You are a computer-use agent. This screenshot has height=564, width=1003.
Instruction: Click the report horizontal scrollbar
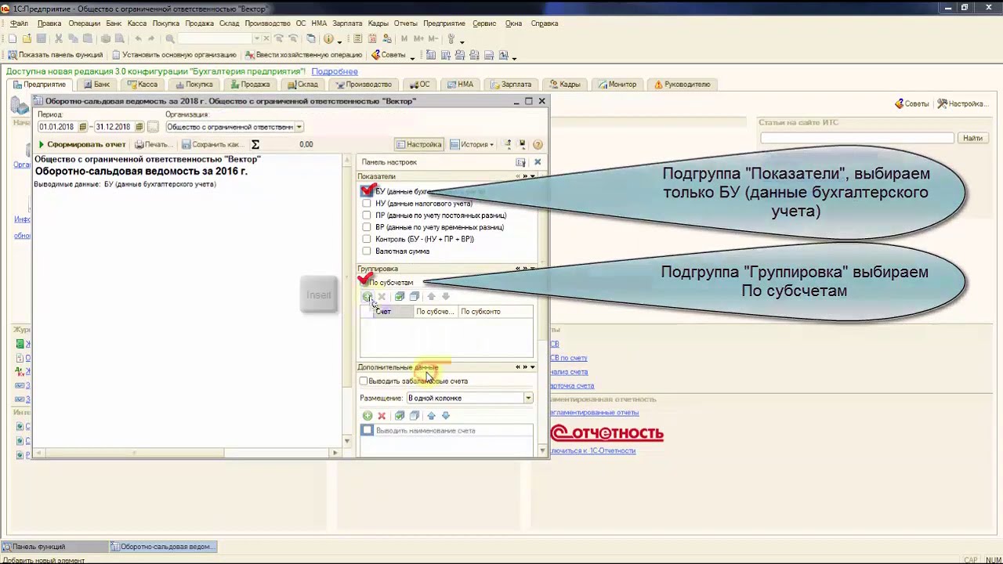click(x=186, y=453)
